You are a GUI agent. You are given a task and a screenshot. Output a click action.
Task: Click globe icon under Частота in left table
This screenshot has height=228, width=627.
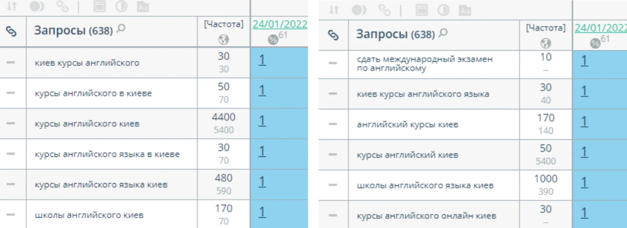(x=224, y=40)
